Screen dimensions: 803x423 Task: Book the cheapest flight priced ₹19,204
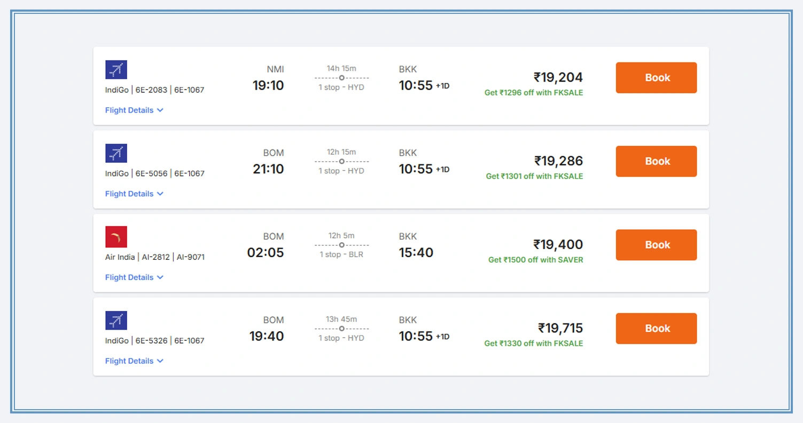click(x=656, y=77)
